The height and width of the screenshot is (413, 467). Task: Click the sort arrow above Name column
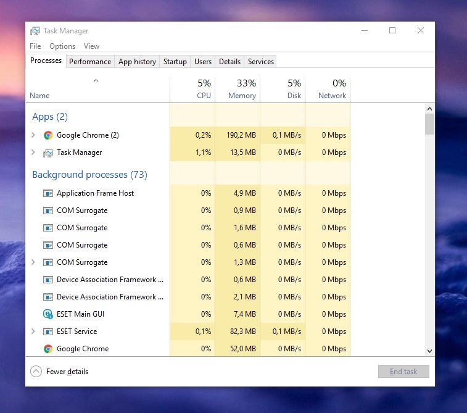click(96, 80)
